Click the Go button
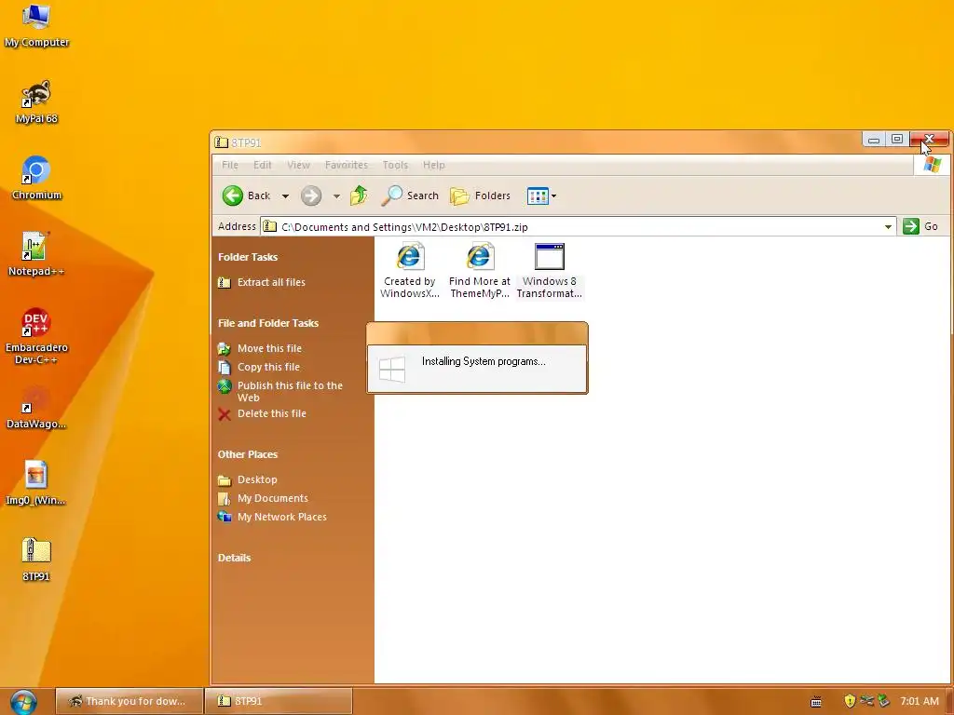Image resolution: width=954 pixels, height=715 pixels. [920, 226]
